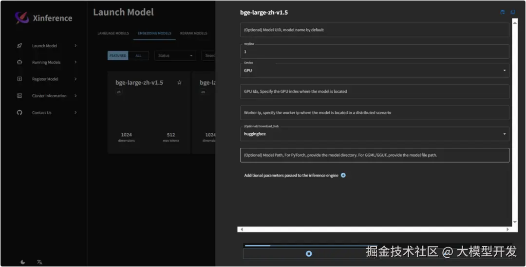
Task: Open the Download_hub dropdown showing huggingface
Action: click(x=375, y=134)
